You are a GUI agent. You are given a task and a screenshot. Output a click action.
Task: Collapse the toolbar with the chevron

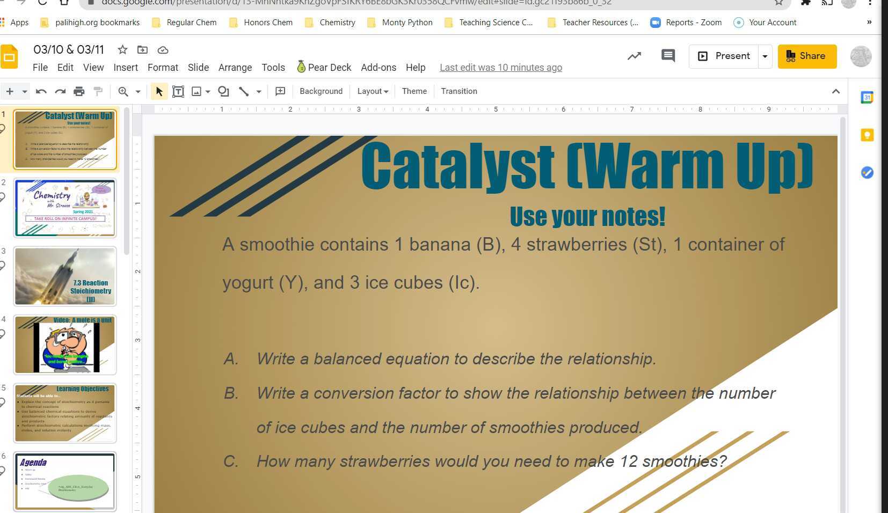[836, 91]
